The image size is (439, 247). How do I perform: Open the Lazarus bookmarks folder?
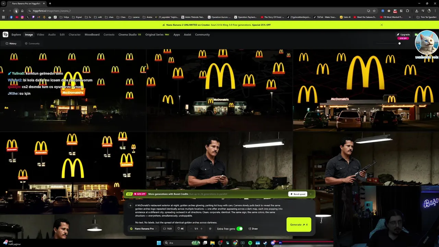(134, 17)
